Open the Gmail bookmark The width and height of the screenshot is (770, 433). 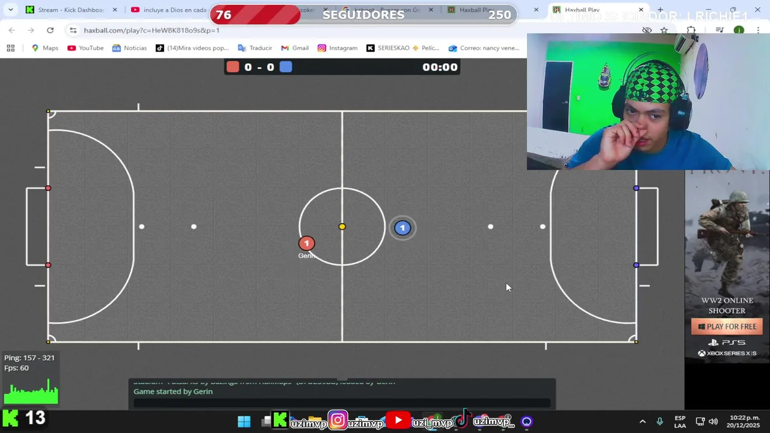coord(295,48)
